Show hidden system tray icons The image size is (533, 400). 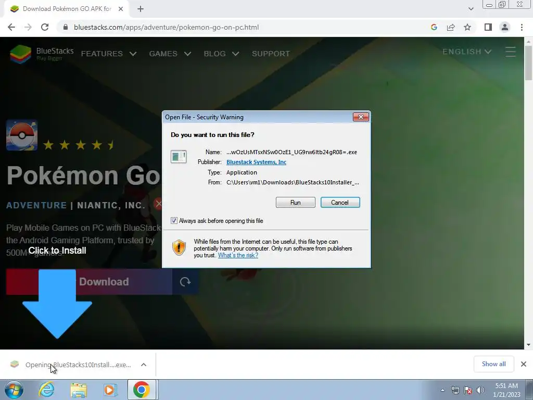[442, 390]
